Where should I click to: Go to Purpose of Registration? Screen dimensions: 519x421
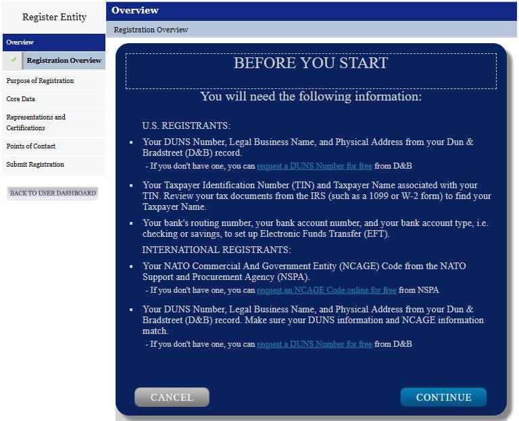point(54,81)
